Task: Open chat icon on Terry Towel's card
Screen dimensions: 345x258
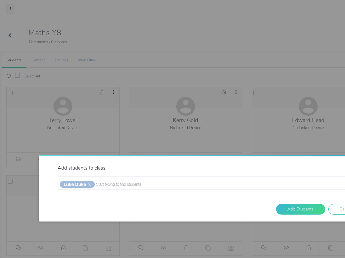Action: pyautogui.click(x=18, y=159)
